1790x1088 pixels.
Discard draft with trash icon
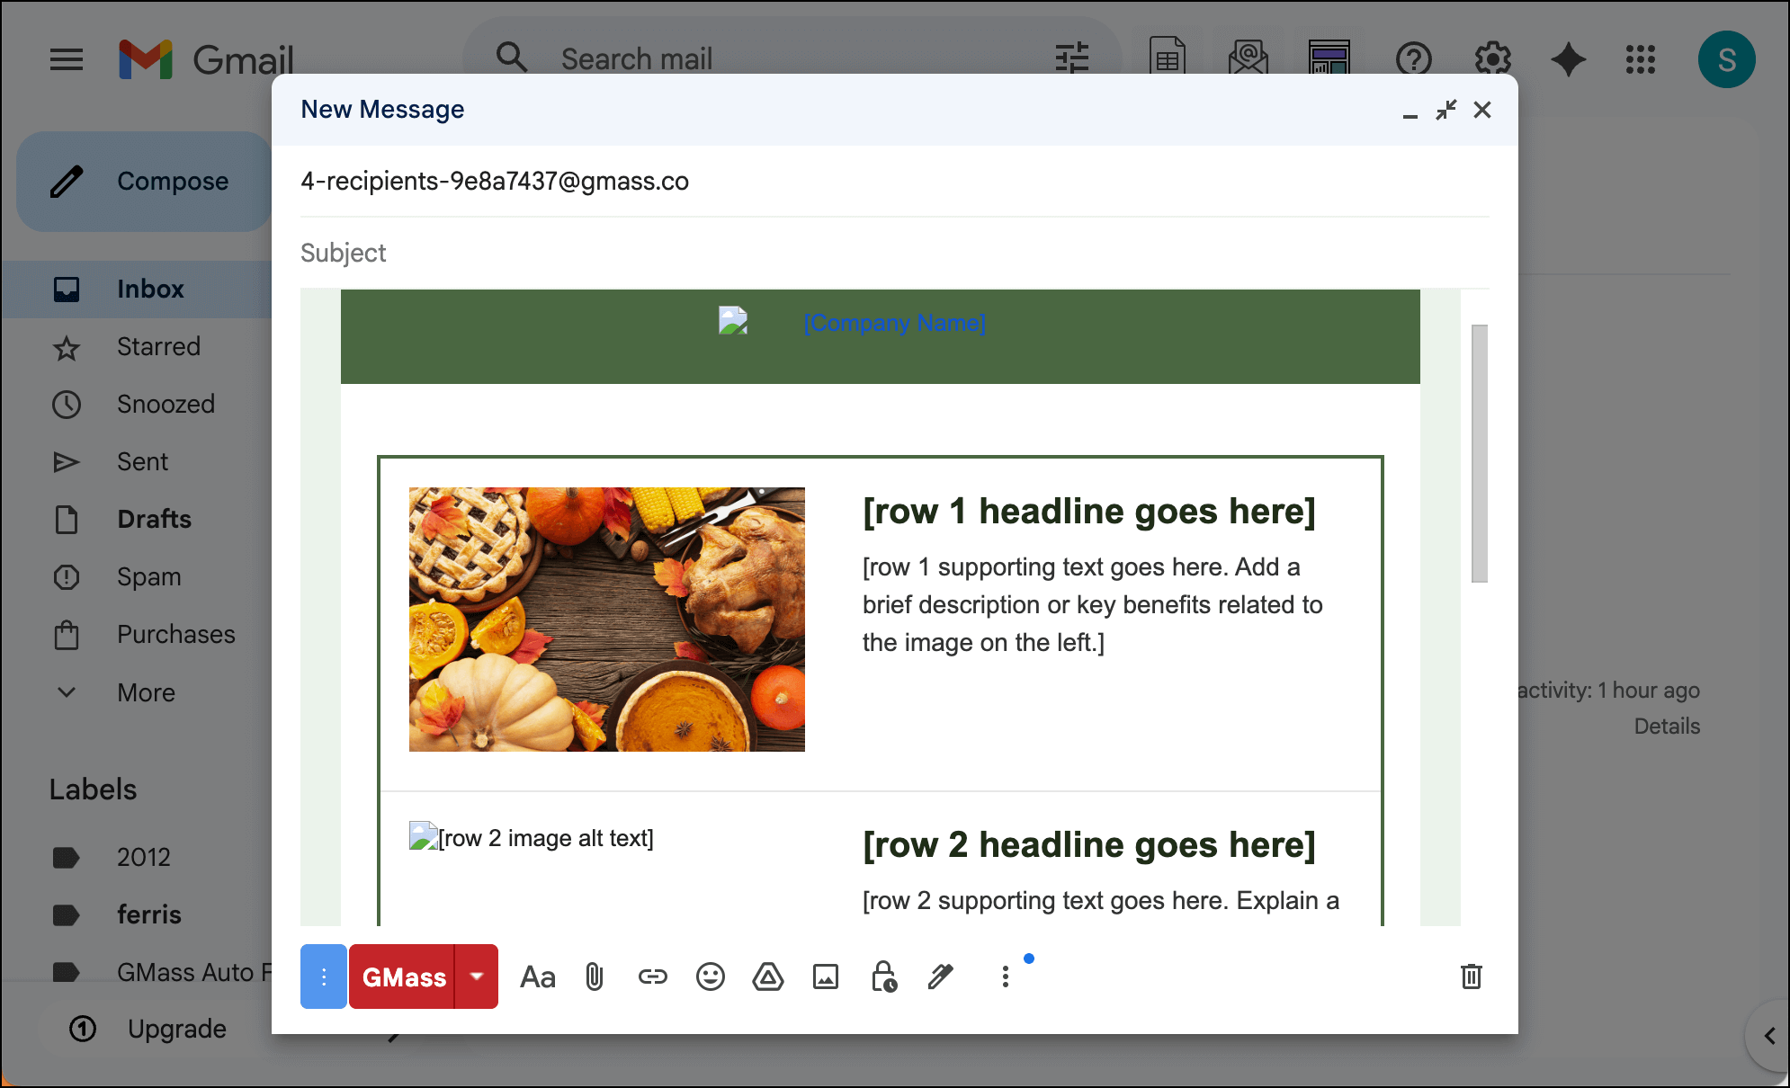point(1471,977)
